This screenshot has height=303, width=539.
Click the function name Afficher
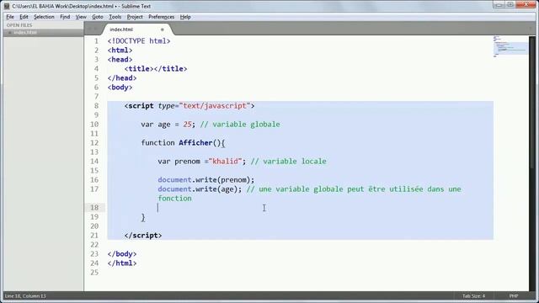195,143
